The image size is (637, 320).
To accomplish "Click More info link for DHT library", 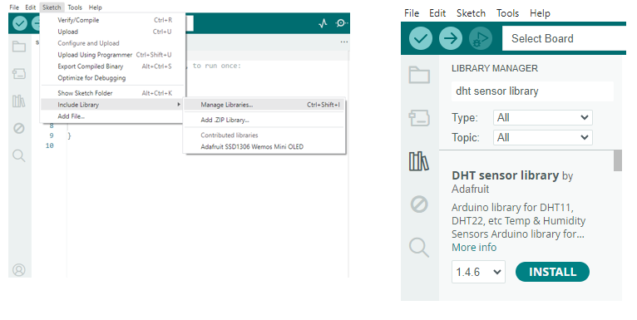I will click(474, 248).
